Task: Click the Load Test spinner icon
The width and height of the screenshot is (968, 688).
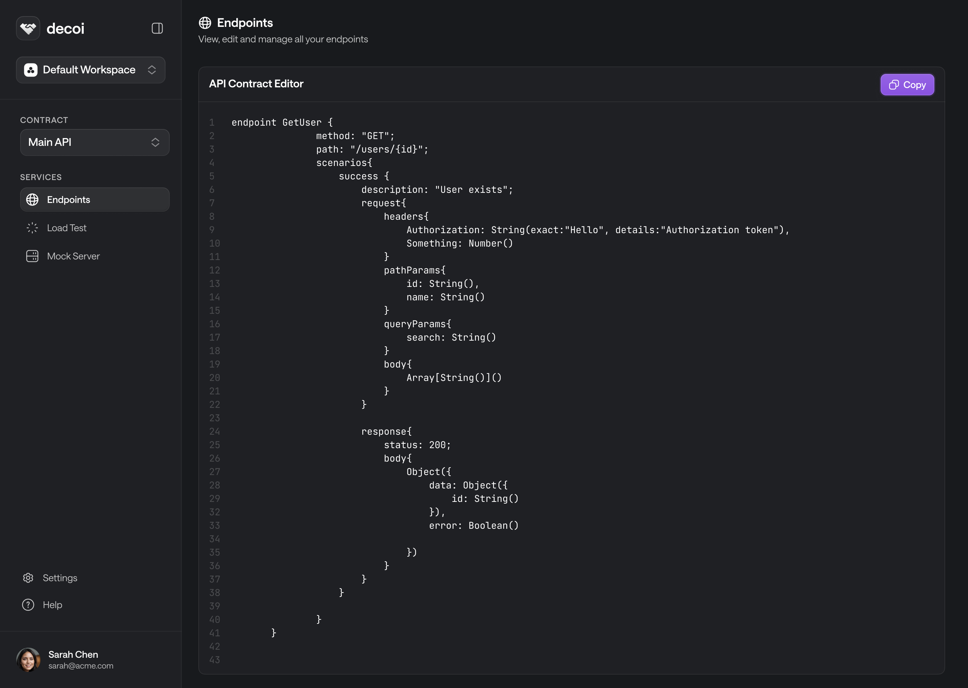Action: coord(32,228)
